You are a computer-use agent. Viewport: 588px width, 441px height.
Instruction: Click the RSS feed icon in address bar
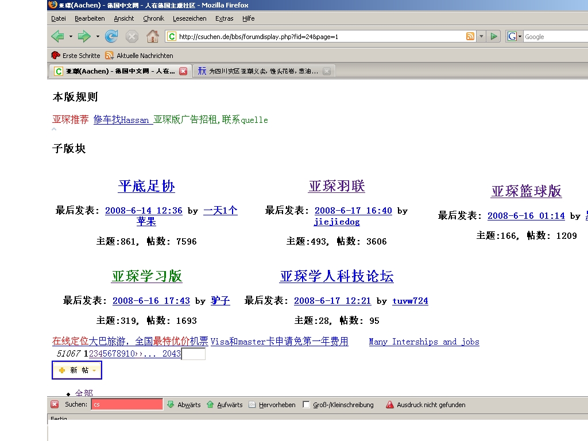[x=470, y=37]
